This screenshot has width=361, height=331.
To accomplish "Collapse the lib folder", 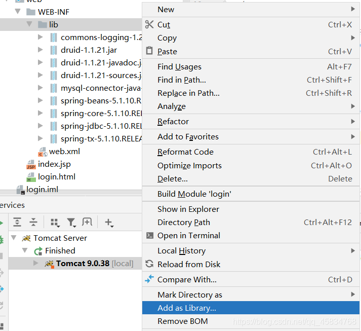I will [x=29, y=24].
